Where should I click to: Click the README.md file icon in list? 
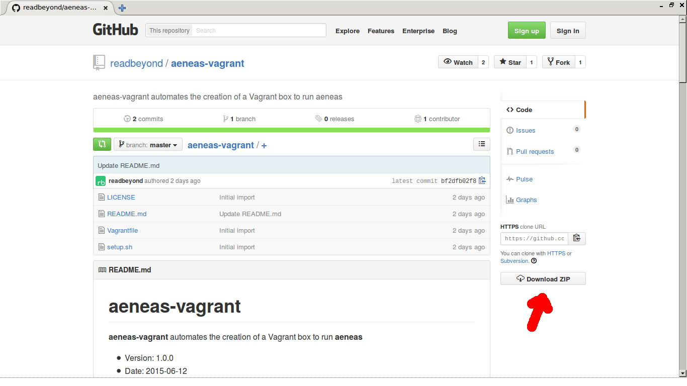pos(102,214)
